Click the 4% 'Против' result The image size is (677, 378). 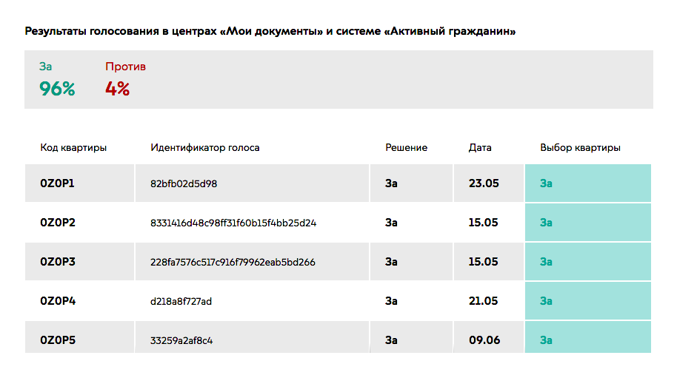[x=125, y=79]
